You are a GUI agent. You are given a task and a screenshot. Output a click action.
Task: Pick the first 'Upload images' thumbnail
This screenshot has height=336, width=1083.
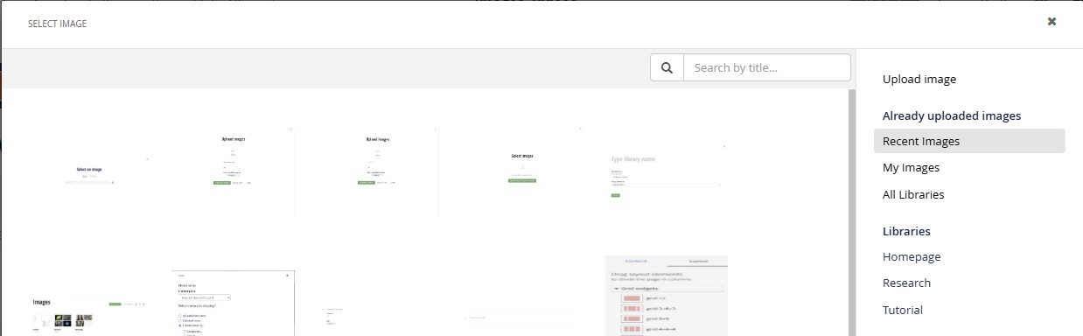click(x=234, y=171)
